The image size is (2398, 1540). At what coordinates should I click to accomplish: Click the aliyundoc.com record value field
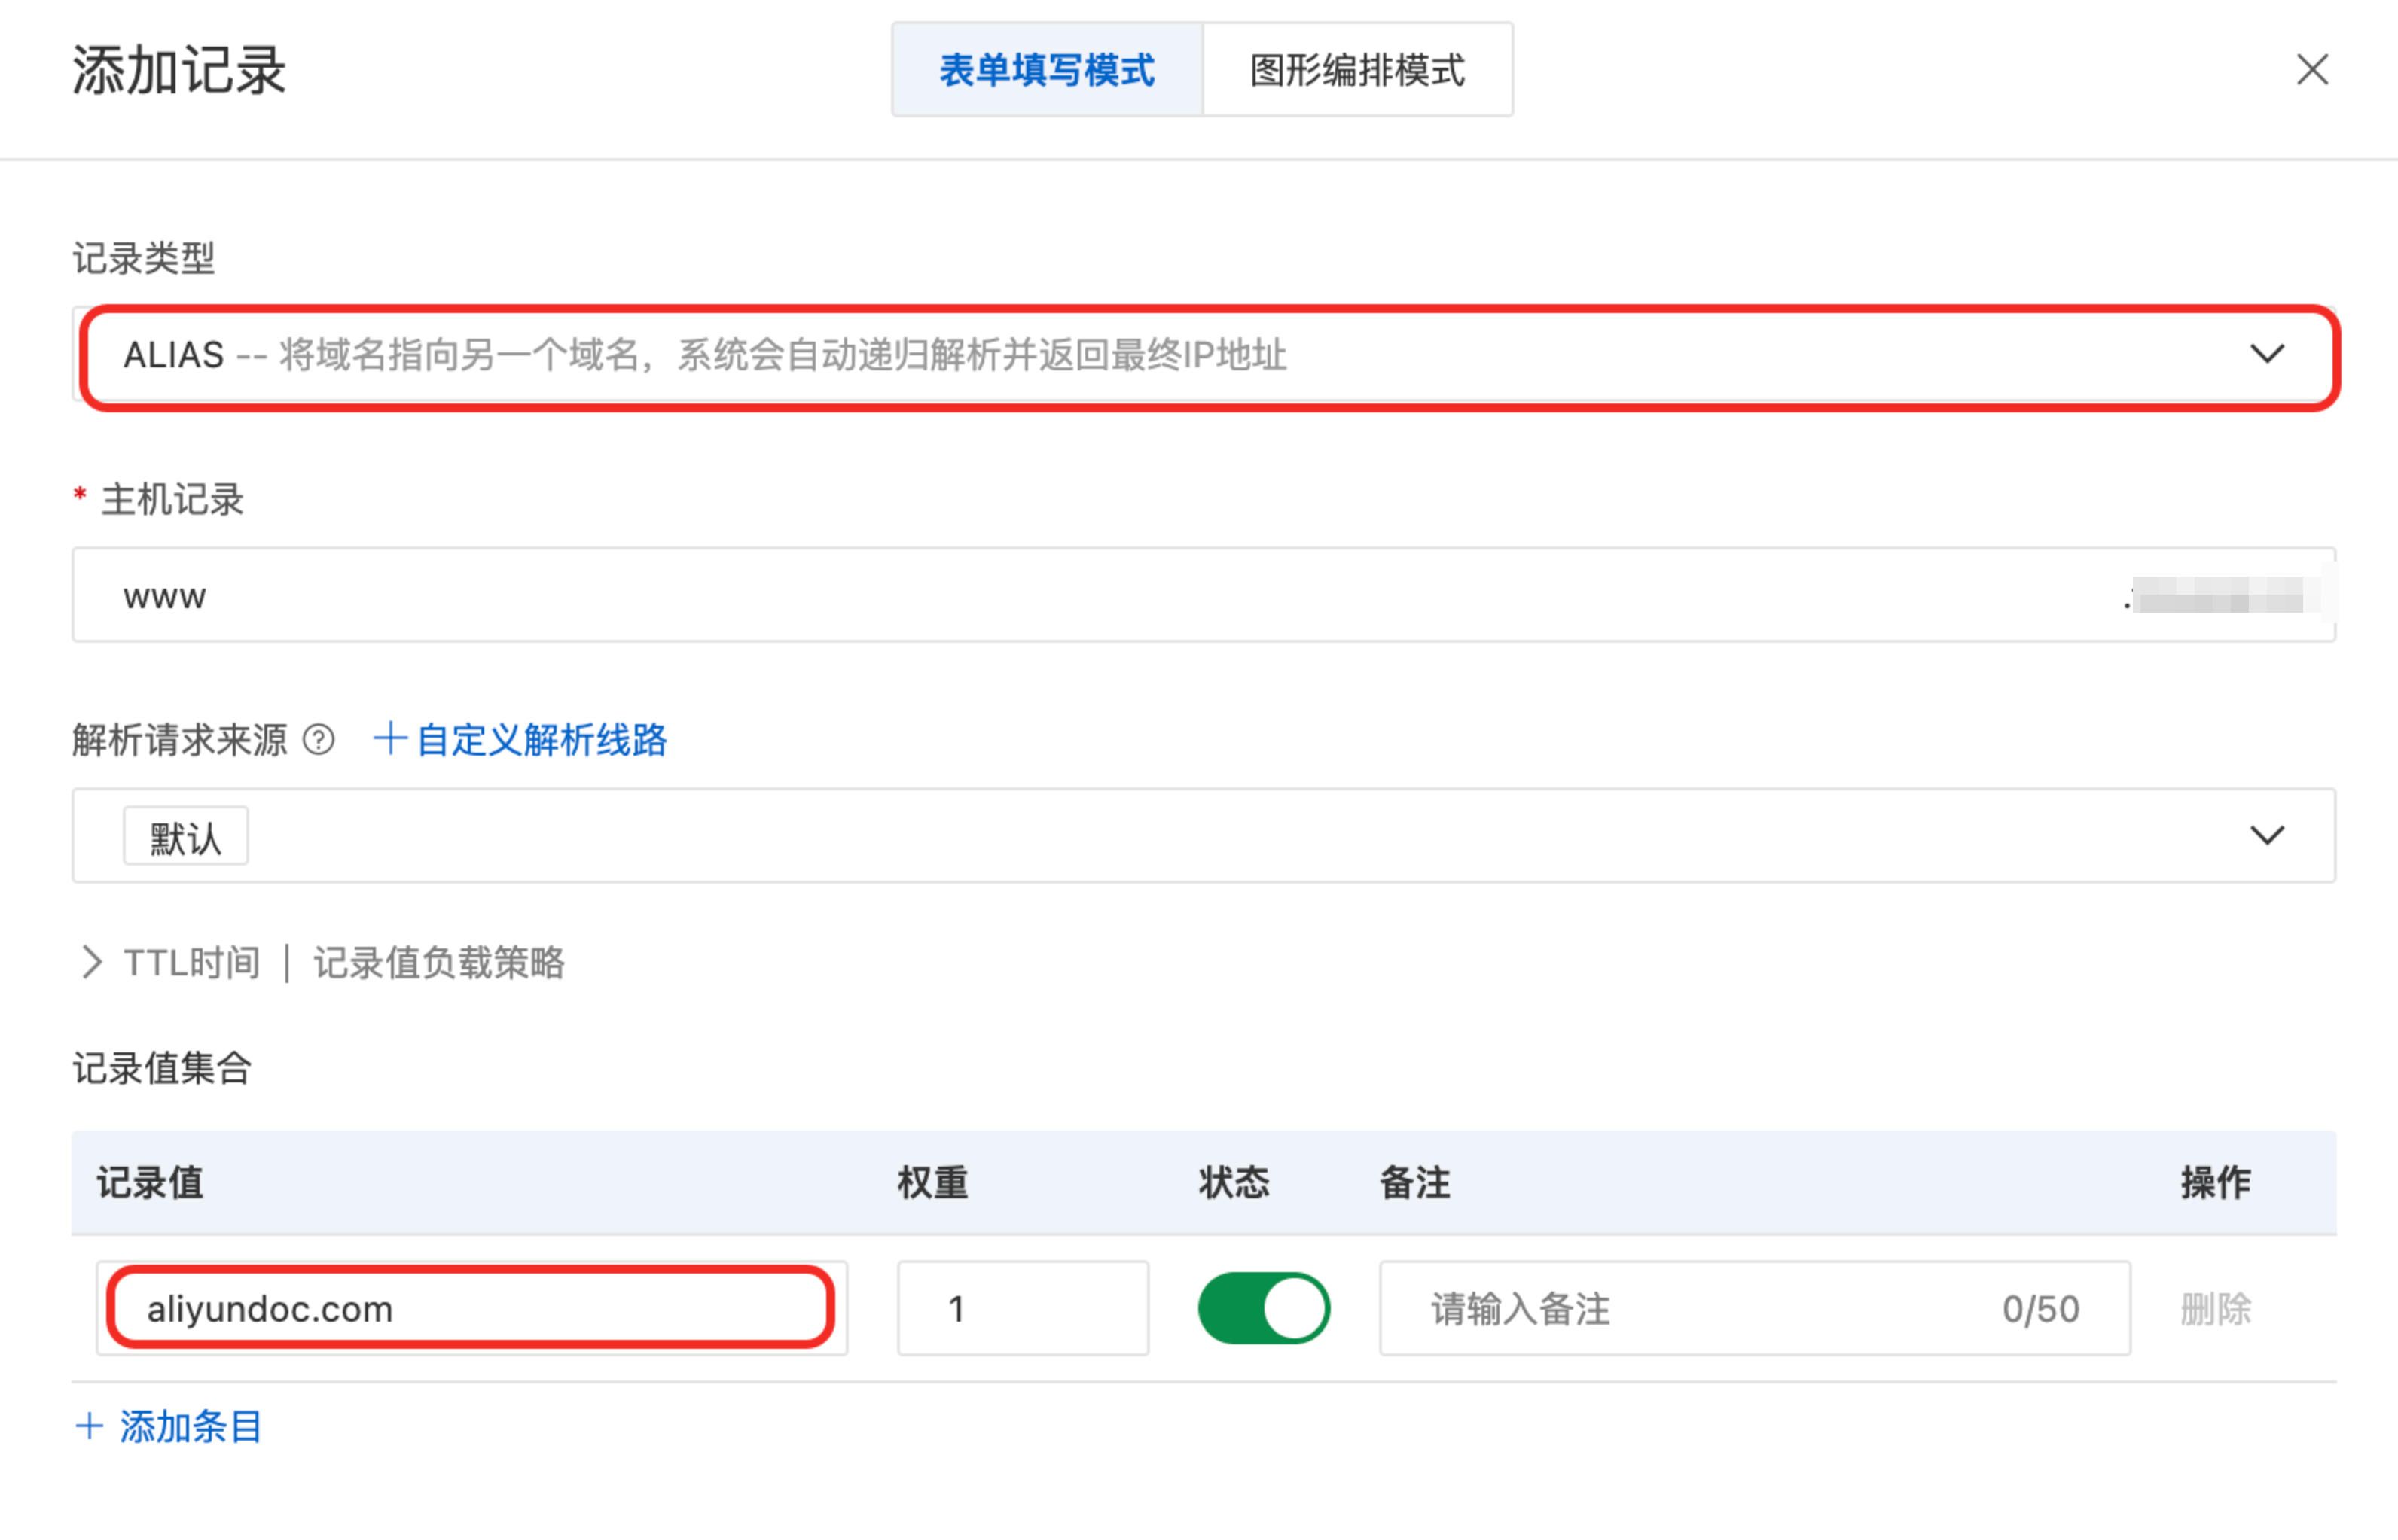point(470,1309)
